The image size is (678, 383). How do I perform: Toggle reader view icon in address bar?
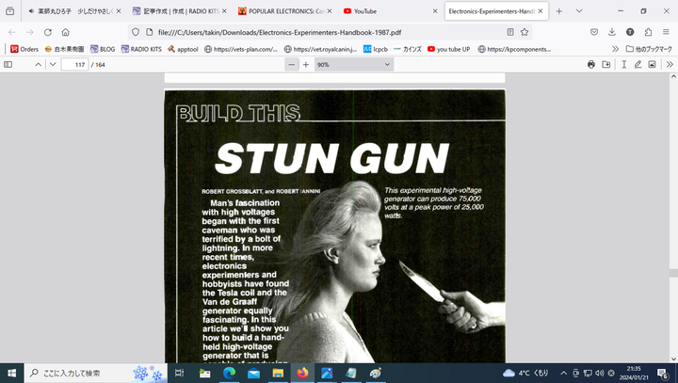[x=510, y=32]
